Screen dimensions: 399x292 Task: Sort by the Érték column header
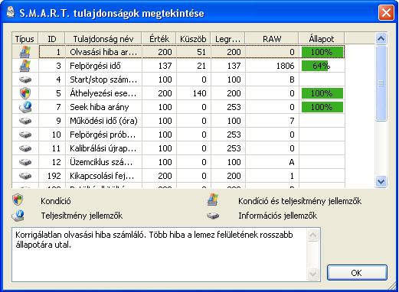[159, 39]
